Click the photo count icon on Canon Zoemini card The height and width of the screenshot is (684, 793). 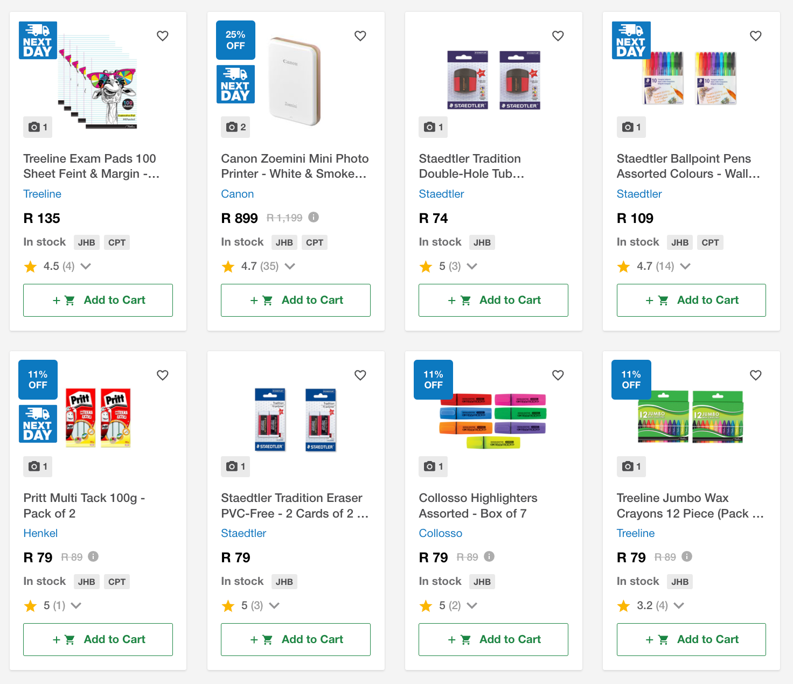235,127
